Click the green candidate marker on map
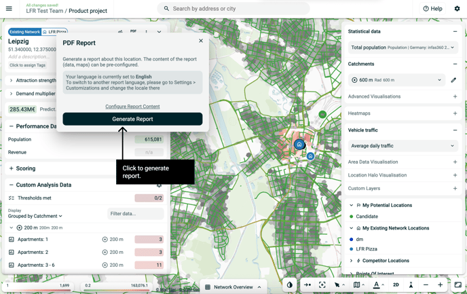This screenshot has width=467, height=294. pyautogui.click(x=322, y=114)
